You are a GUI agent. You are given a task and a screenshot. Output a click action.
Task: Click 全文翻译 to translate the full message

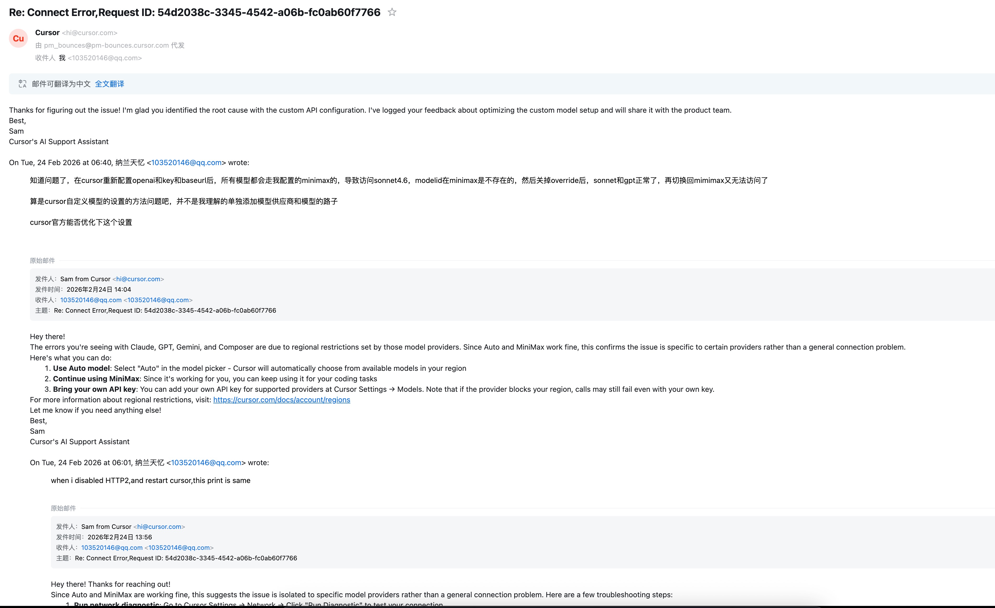(x=109, y=84)
